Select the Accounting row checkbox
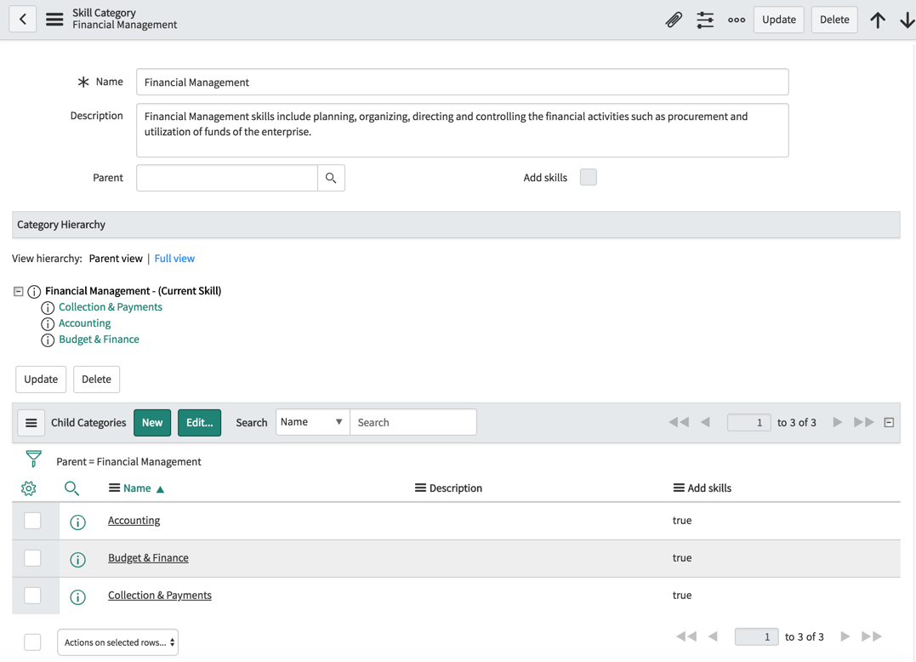The width and height of the screenshot is (916, 662). (32, 520)
